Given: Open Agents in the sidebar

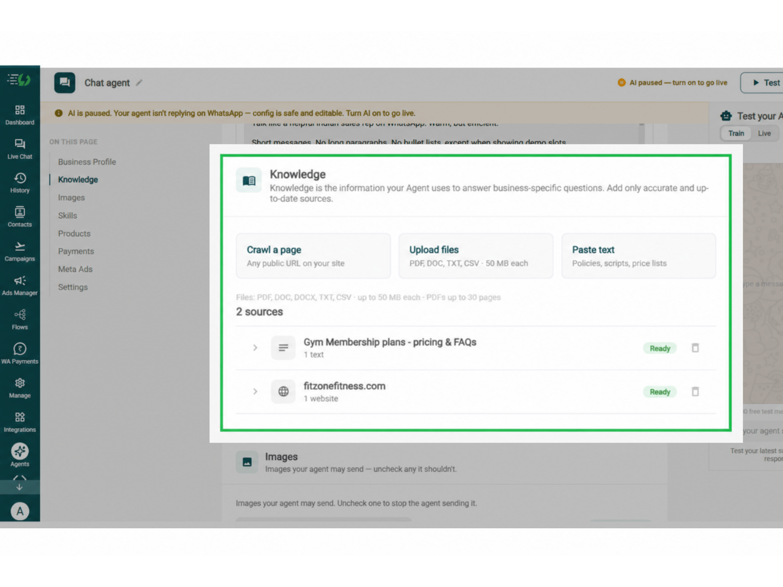Looking at the screenshot, I should coord(20,455).
